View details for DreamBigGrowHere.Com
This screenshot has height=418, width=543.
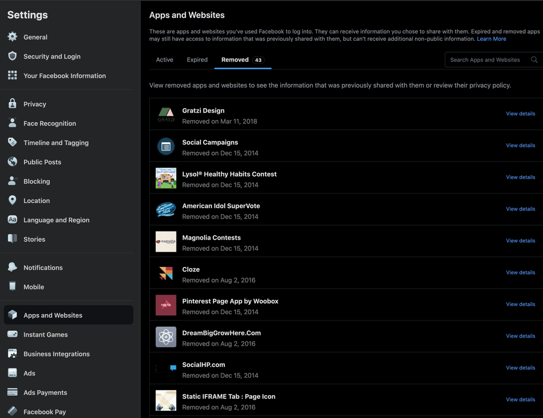(521, 336)
